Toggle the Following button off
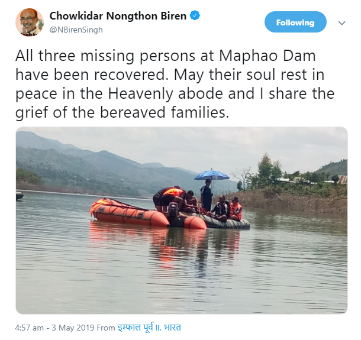The width and height of the screenshot is (361, 340). 295,22
